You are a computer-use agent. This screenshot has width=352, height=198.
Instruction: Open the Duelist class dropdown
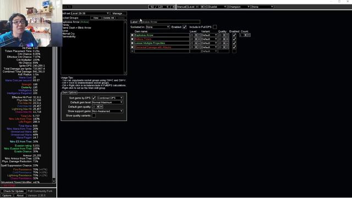click(x=217, y=7)
